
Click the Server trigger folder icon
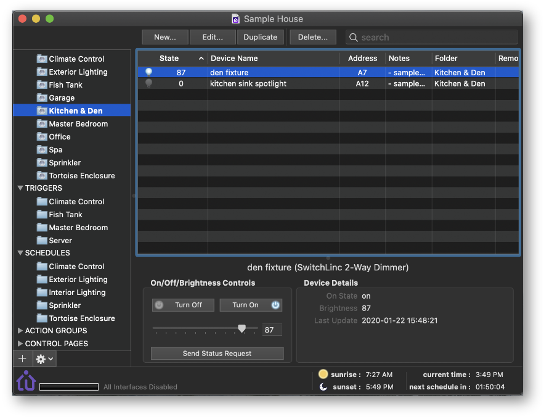(x=42, y=241)
